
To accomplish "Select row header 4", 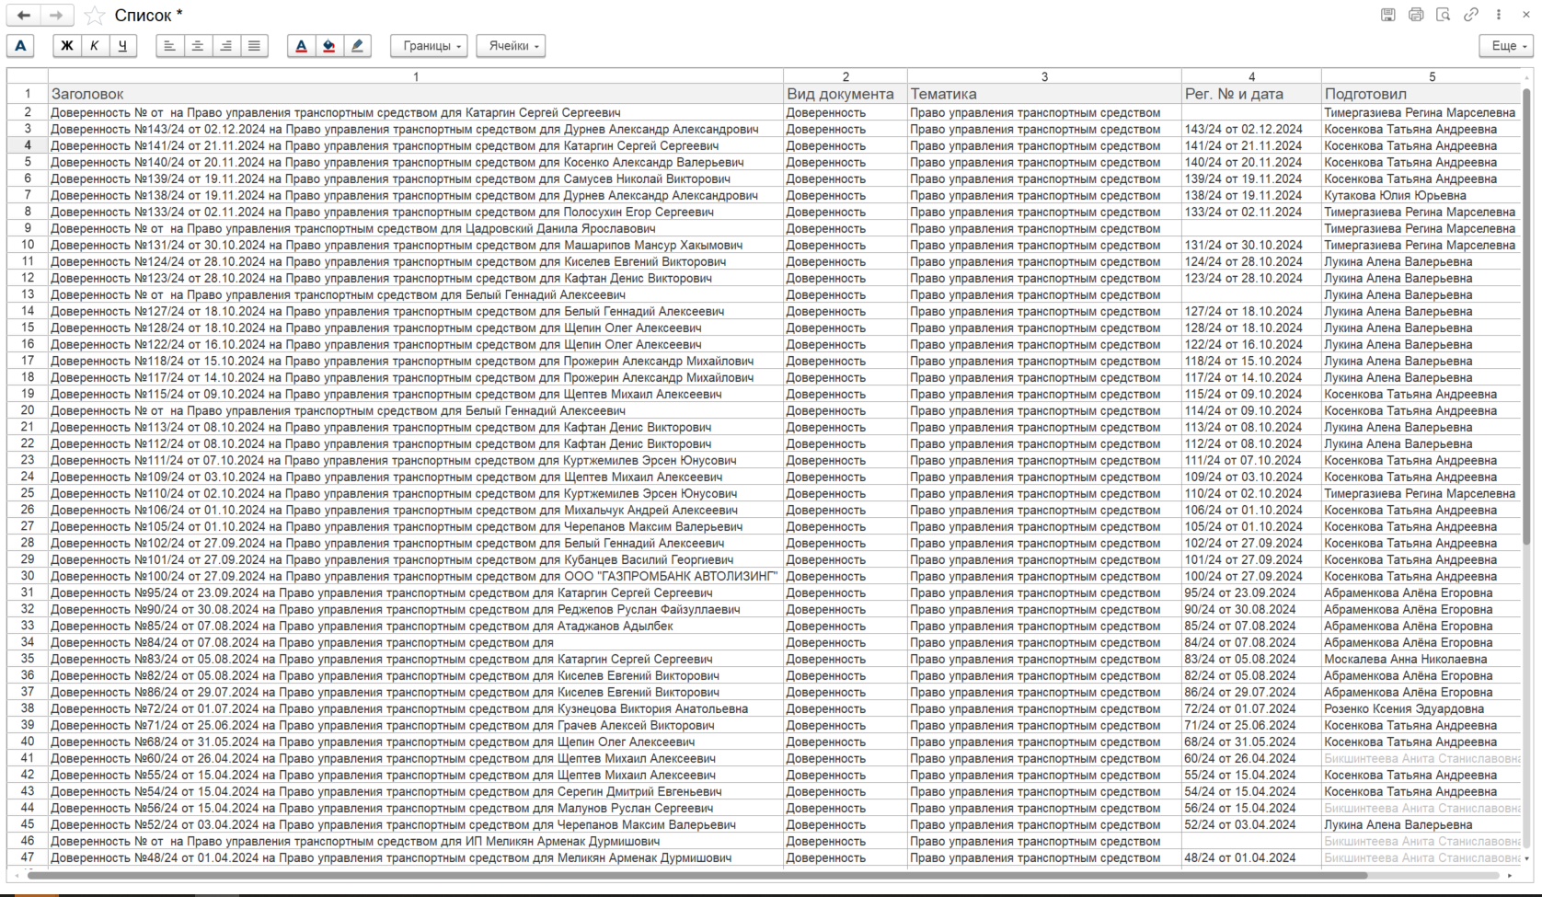I will 28,145.
